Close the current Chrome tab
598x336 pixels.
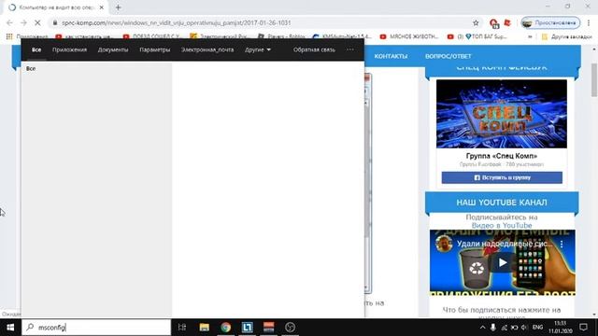click(x=102, y=7)
